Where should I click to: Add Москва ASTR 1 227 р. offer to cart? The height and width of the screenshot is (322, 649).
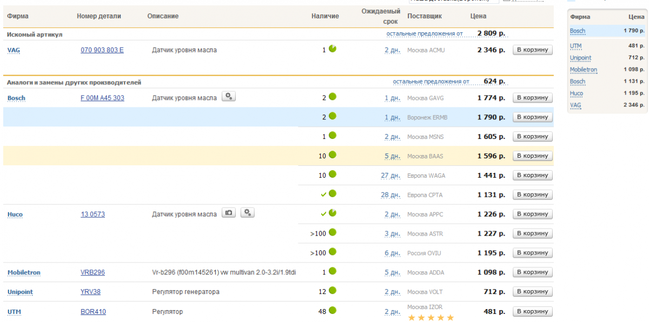coord(533,234)
